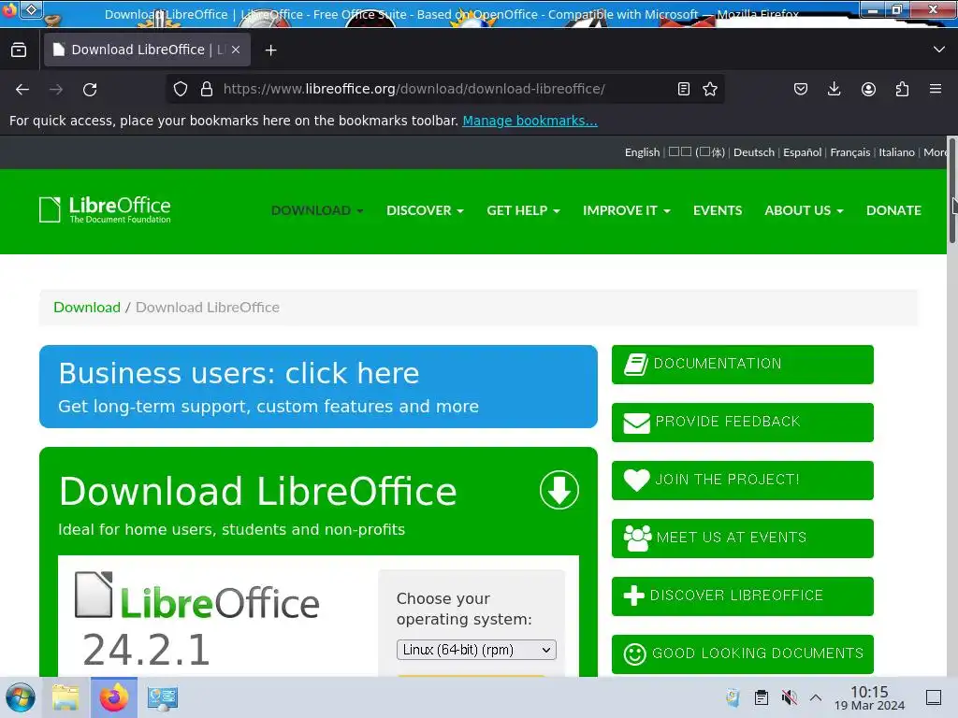The width and height of the screenshot is (958, 718).
Task: Switch site language to Italiano
Action: pos(896,152)
